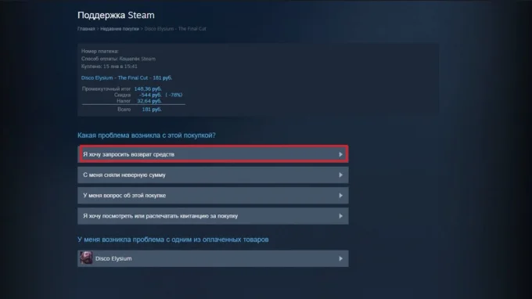Click heading 'Какая проблема возникла с этой покупкой?'
The width and height of the screenshot is (532, 299).
(x=146, y=135)
